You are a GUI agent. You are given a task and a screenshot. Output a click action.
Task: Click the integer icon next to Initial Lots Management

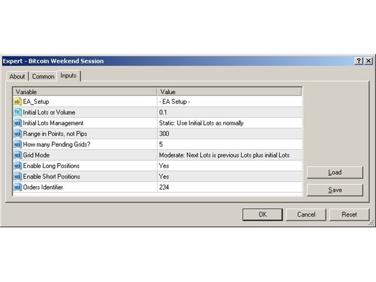click(x=18, y=123)
